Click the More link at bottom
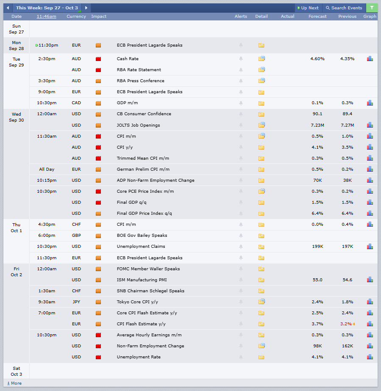 coord(14,383)
